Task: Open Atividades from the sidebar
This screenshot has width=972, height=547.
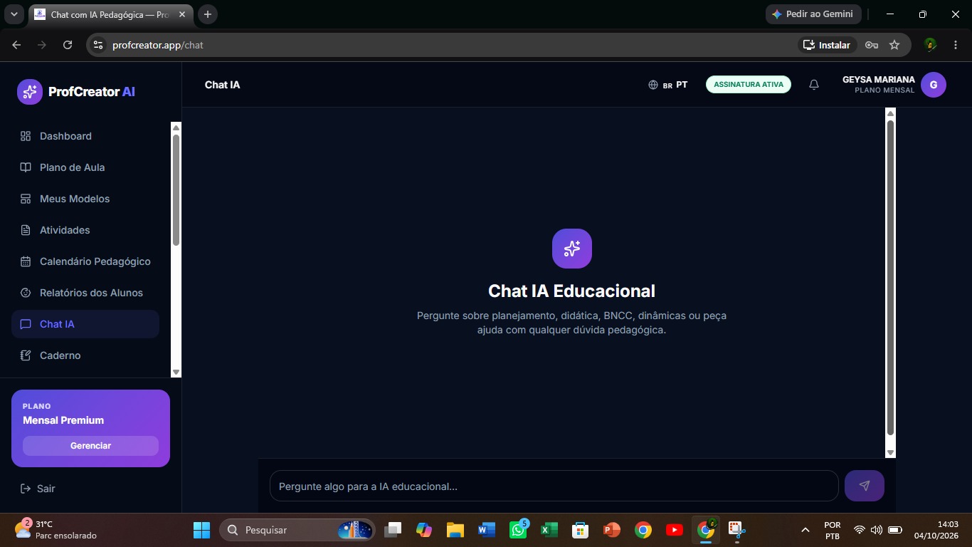Action: click(x=85, y=230)
